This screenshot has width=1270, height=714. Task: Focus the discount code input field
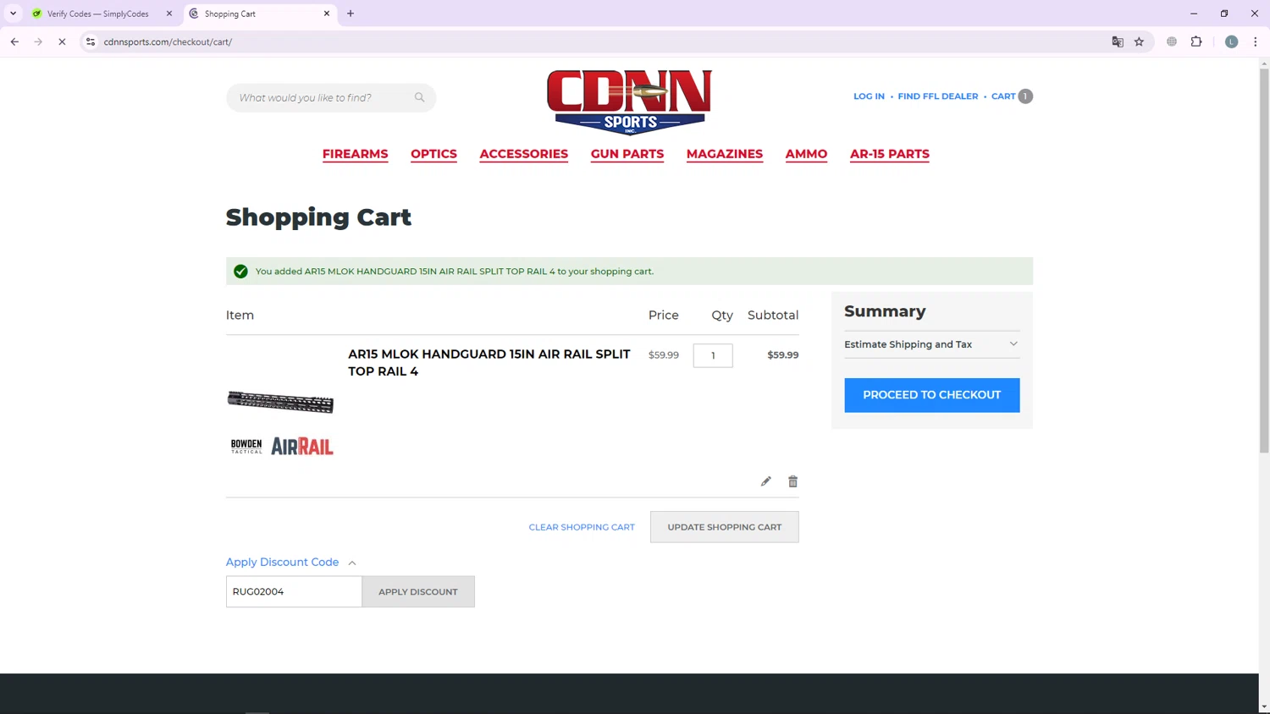pos(294,591)
